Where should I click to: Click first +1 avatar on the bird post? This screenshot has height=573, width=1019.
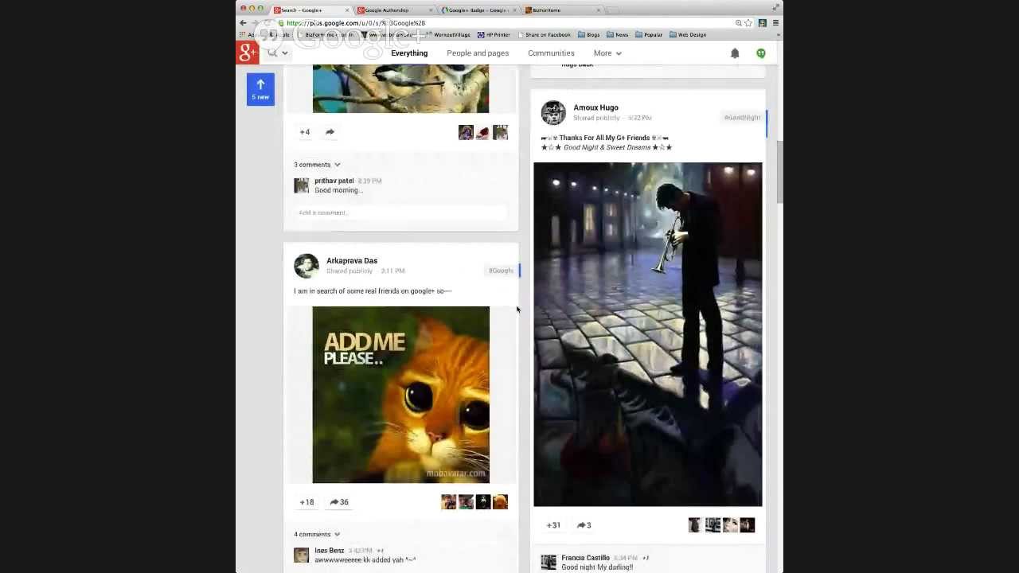tap(466, 132)
